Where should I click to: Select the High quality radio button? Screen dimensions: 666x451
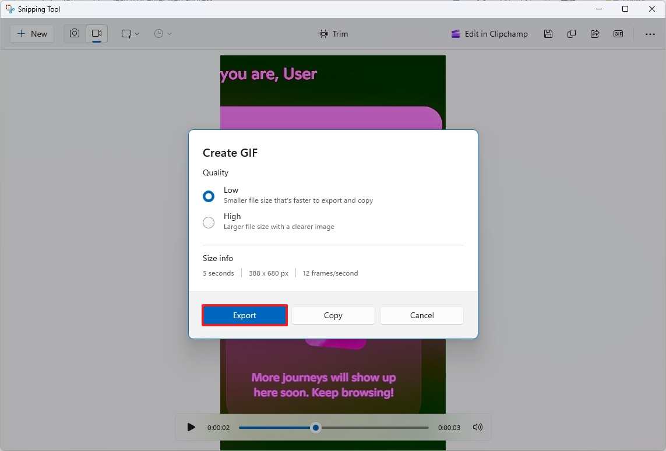point(209,223)
